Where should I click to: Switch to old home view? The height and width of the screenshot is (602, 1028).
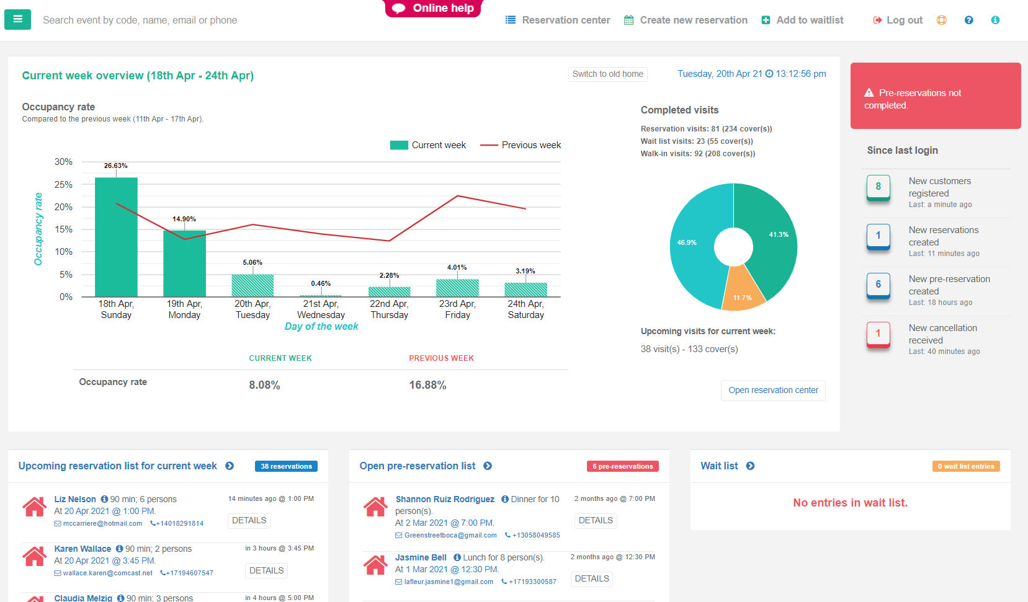coord(607,74)
